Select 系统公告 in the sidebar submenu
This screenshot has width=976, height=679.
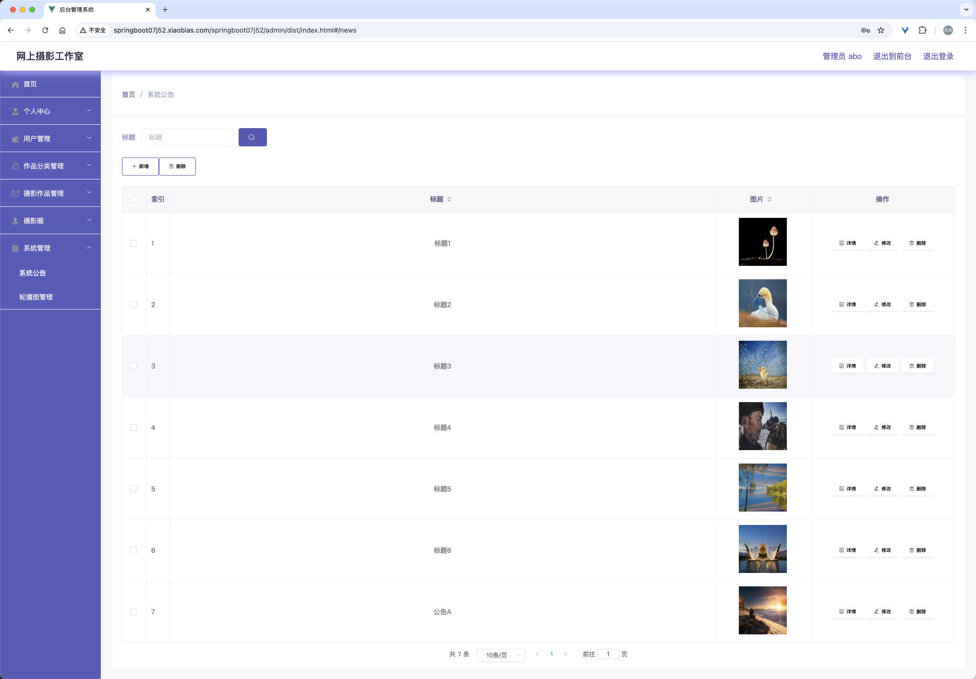[x=50, y=273]
